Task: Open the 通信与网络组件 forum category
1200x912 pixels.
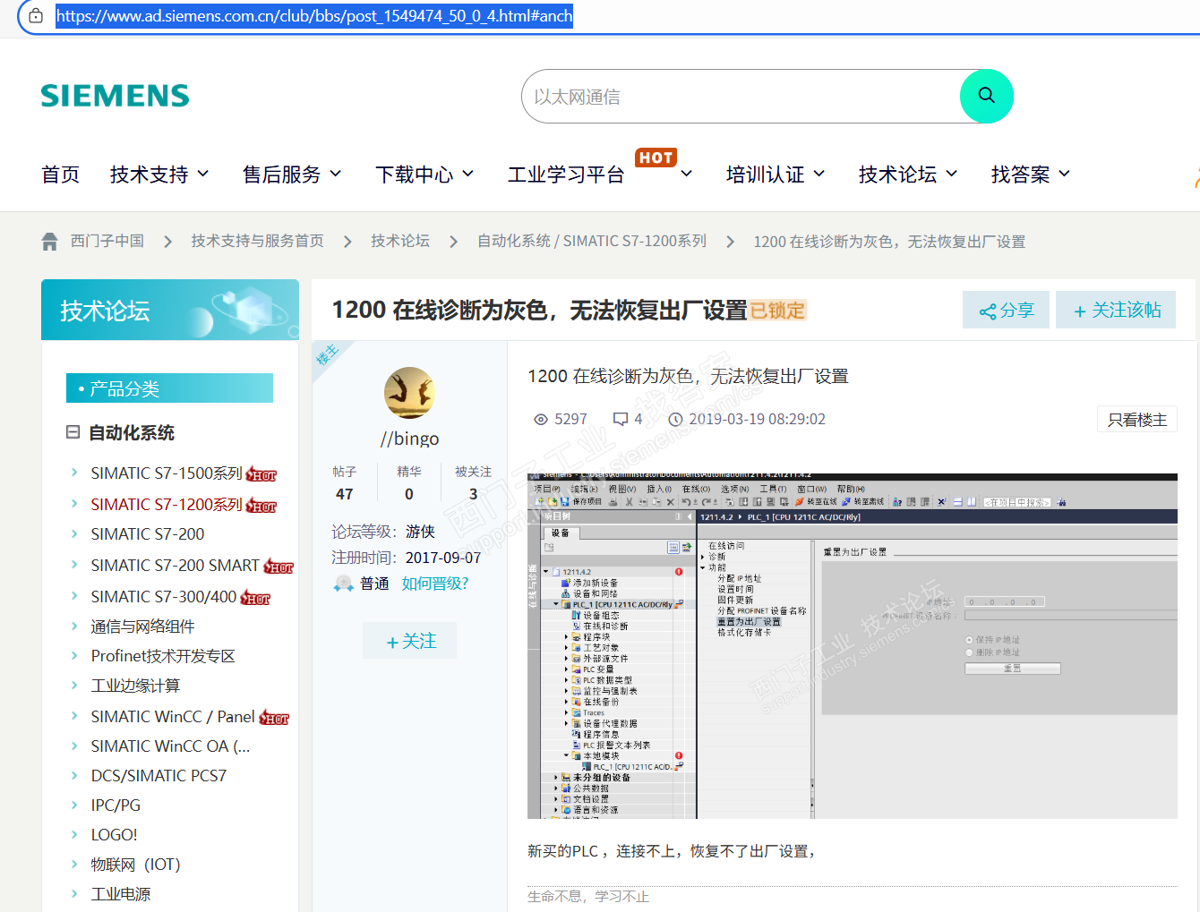Action: (142, 626)
